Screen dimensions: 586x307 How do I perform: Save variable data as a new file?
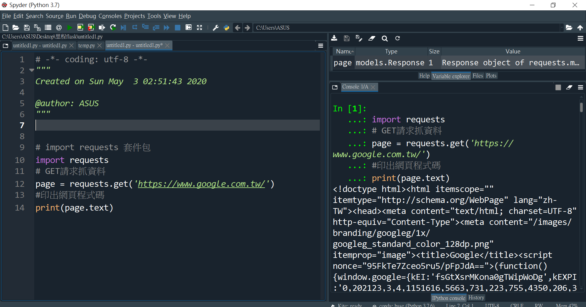pos(359,38)
